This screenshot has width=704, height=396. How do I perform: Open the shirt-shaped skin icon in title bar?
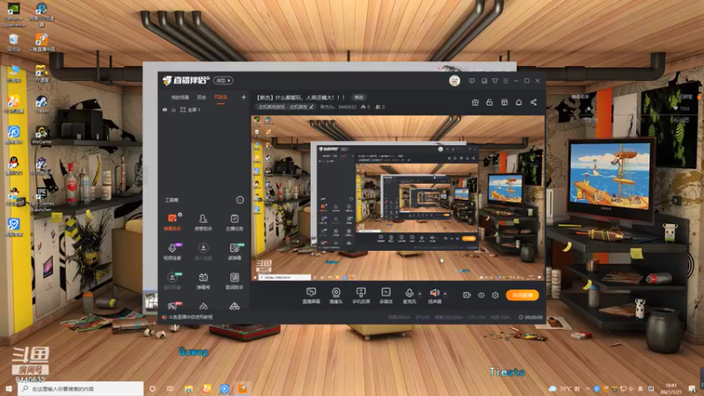pyautogui.click(x=495, y=81)
